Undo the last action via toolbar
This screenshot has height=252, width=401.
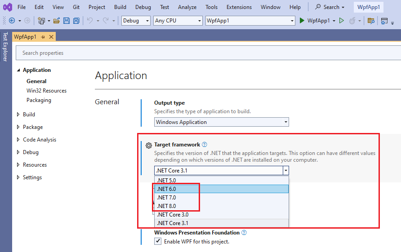click(x=90, y=21)
